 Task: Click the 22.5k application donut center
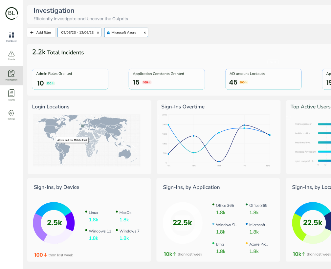(x=182, y=223)
